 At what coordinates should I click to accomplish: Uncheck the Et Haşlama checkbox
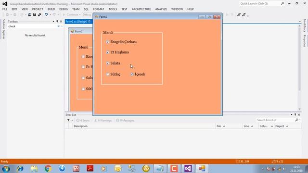coord(108,52)
